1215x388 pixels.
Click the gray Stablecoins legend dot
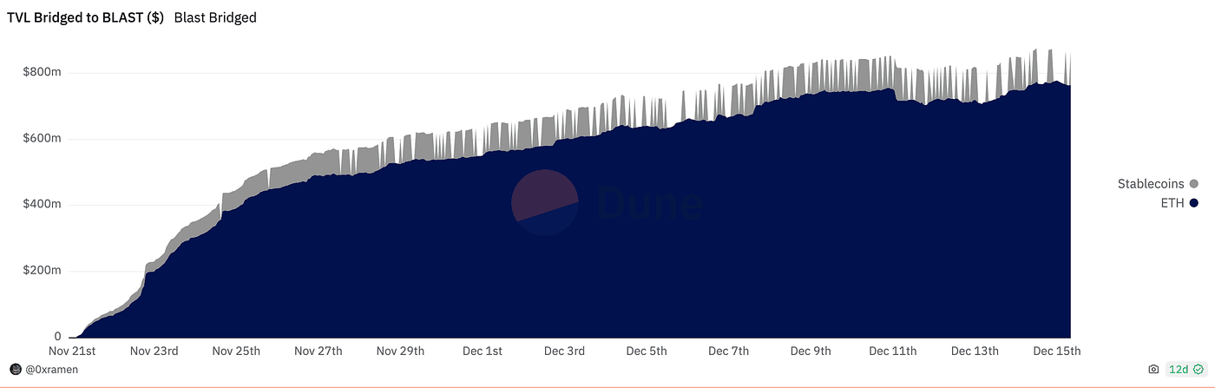[1194, 184]
